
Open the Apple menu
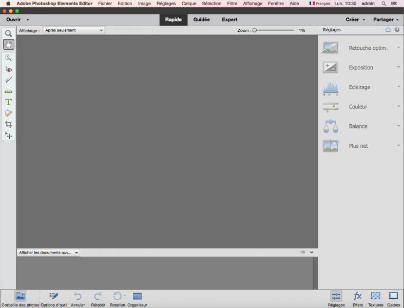tap(8, 4)
